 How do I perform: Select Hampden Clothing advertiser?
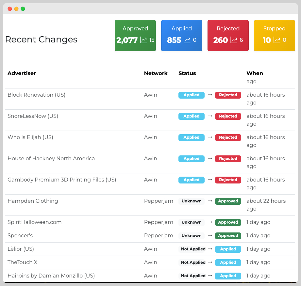33,201
